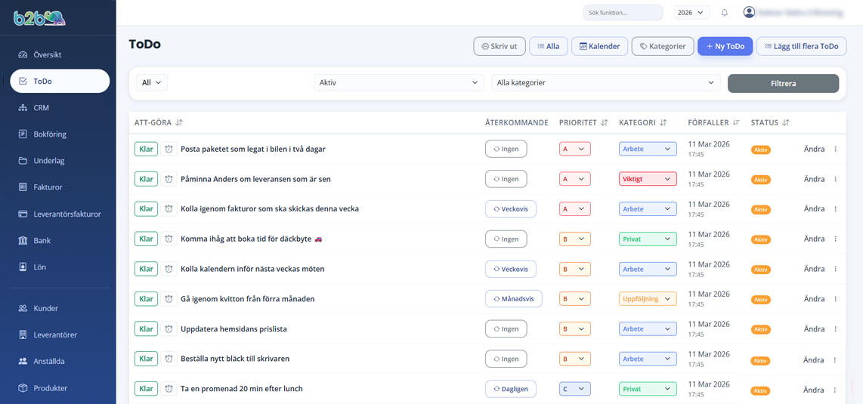The height and width of the screenshot is (404, 863).
Task: Sort by ATT-GÖRA column arrows
Action: [x=179, y=122]
